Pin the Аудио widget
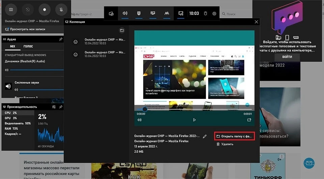This screenshot has height=179, width=324. [60, 39]
